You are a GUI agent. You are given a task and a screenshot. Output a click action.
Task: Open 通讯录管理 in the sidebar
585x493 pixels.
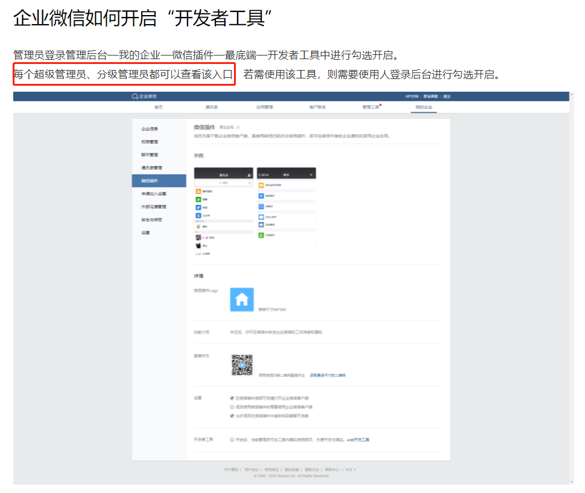[151, 168]
